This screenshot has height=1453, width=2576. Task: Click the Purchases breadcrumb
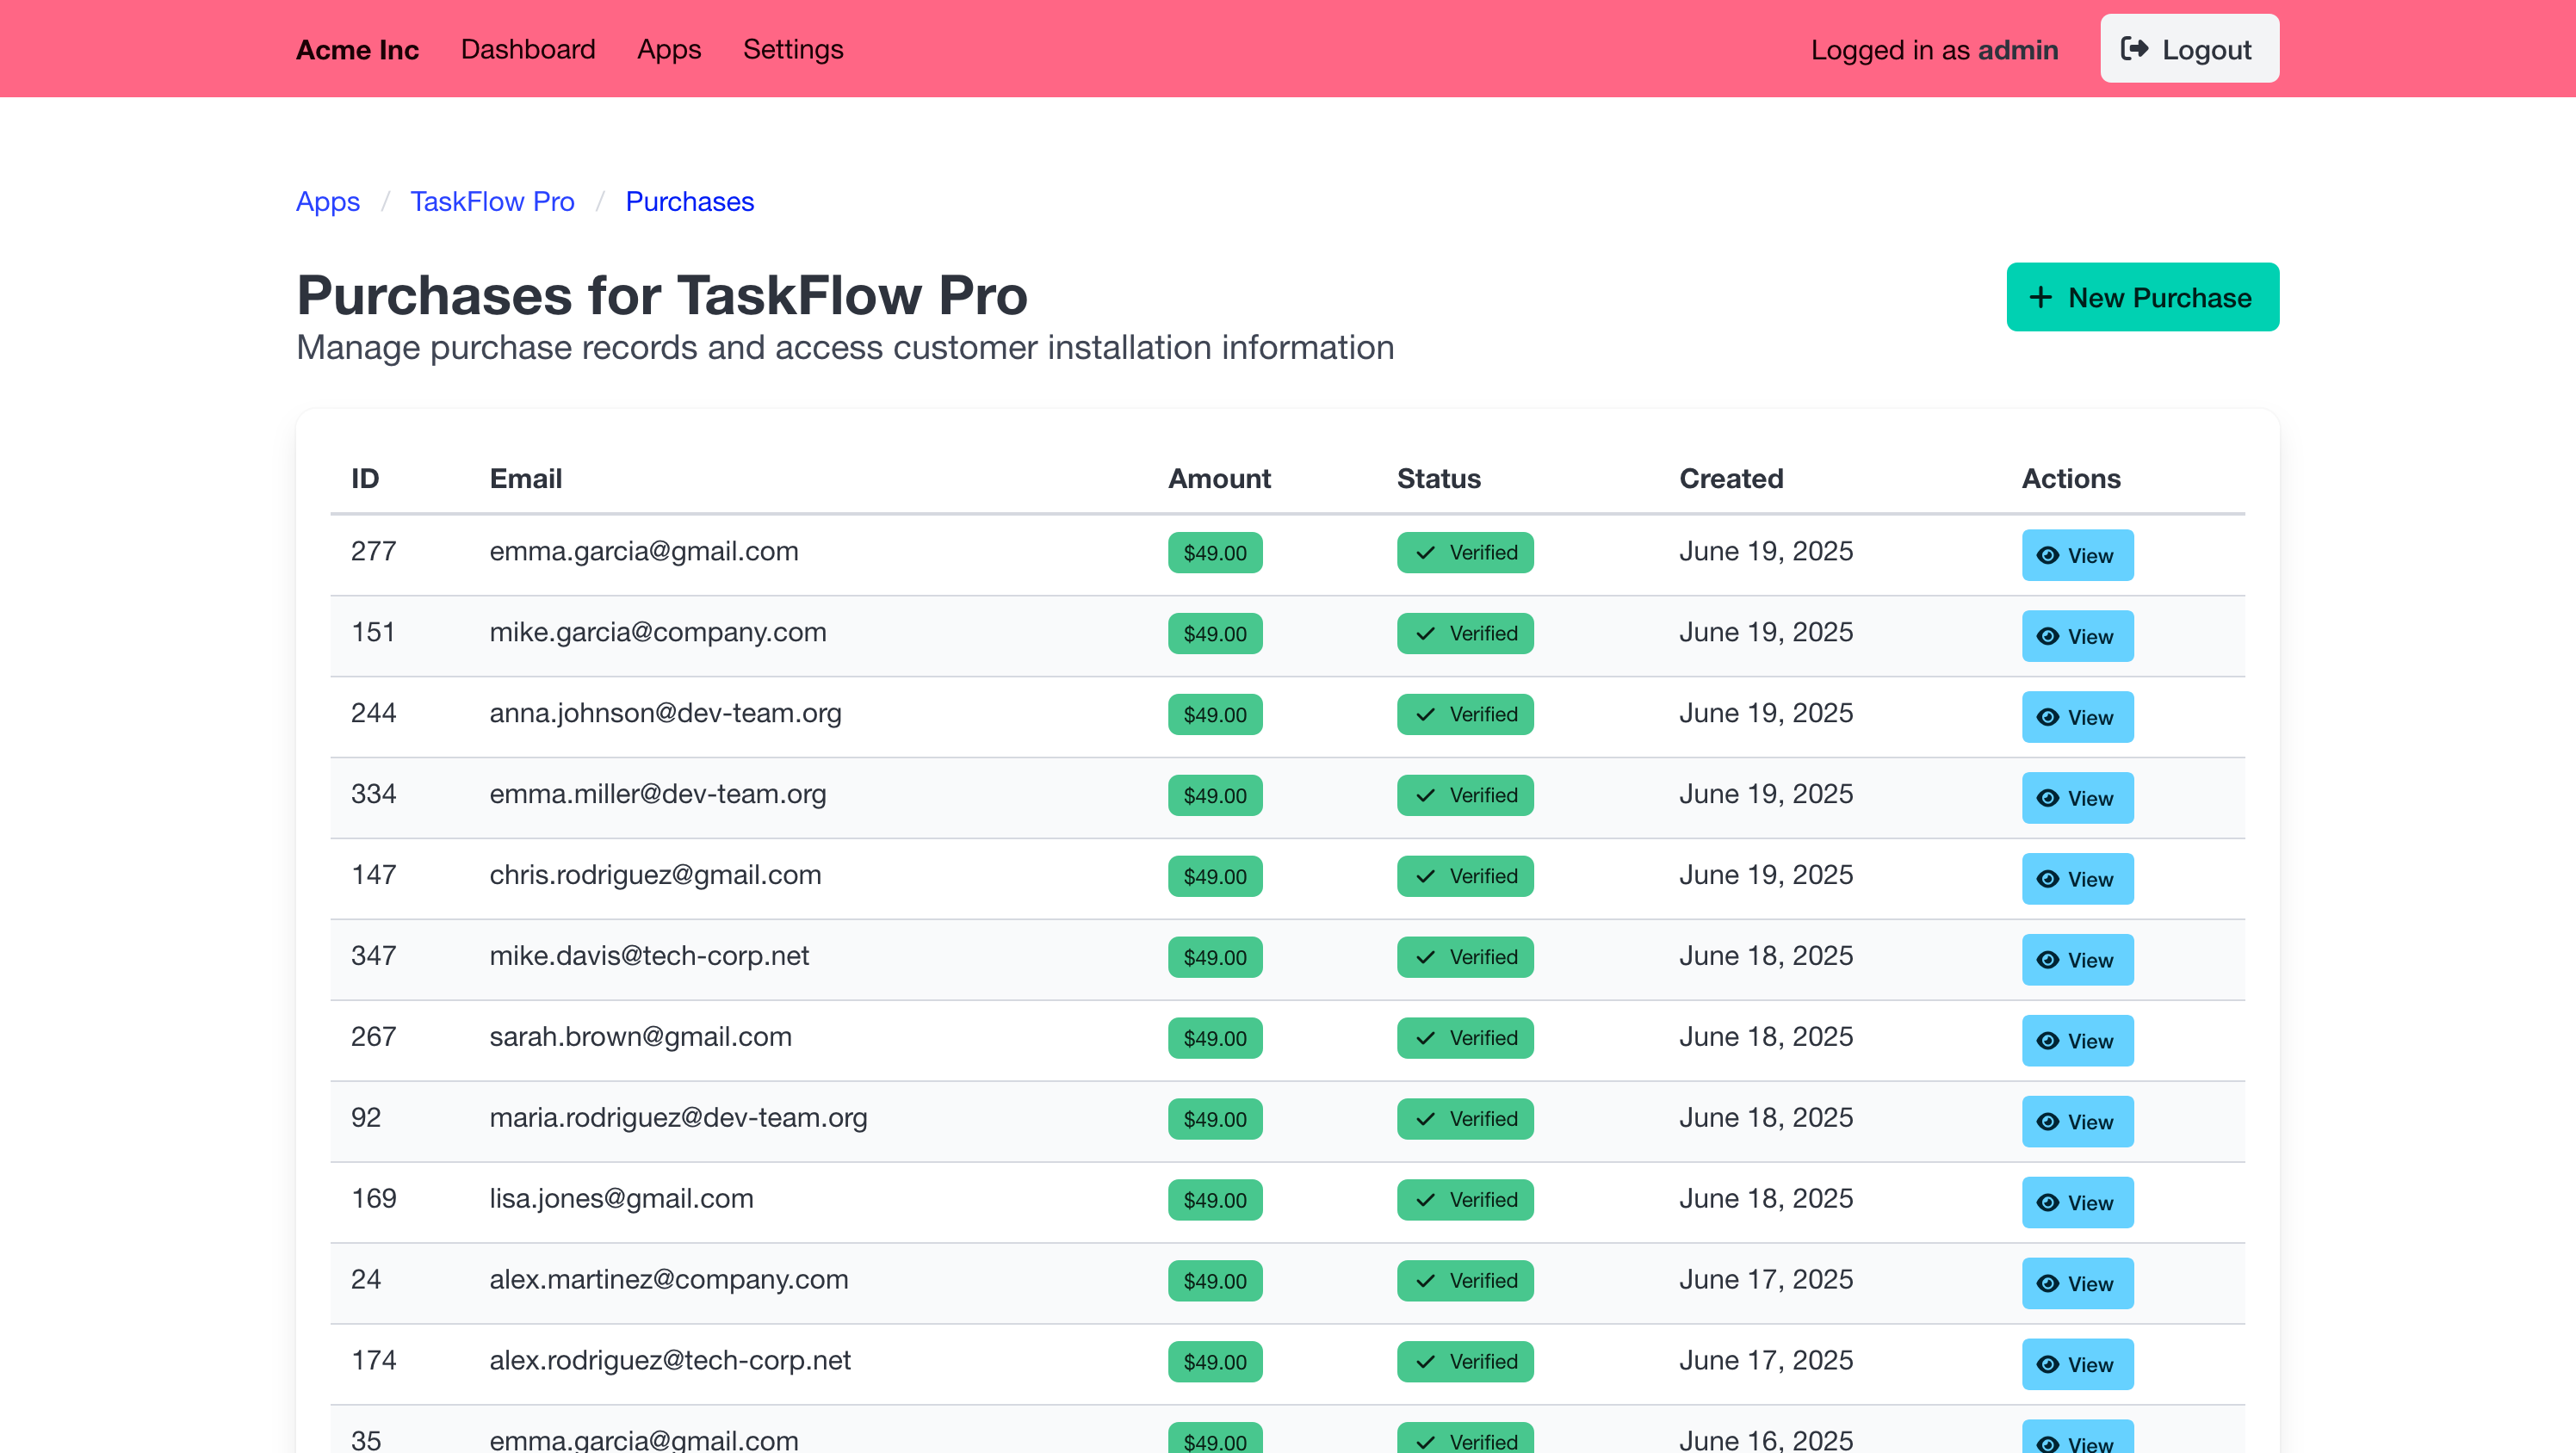pos(689,201)
